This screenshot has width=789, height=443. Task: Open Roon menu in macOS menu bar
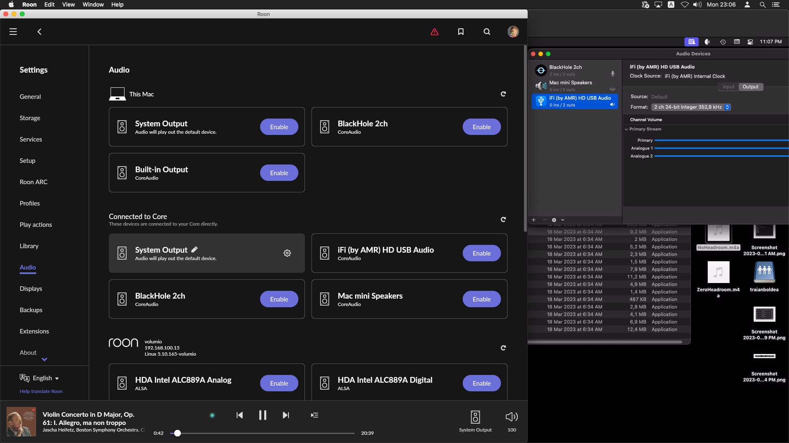tap(29, 5)
